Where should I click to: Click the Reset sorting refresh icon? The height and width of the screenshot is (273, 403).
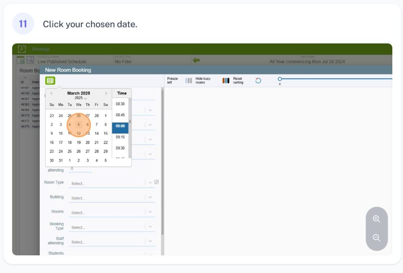point(258,81)
